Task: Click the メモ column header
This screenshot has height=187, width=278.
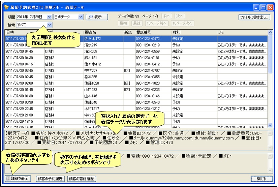Action: (241, 32)
